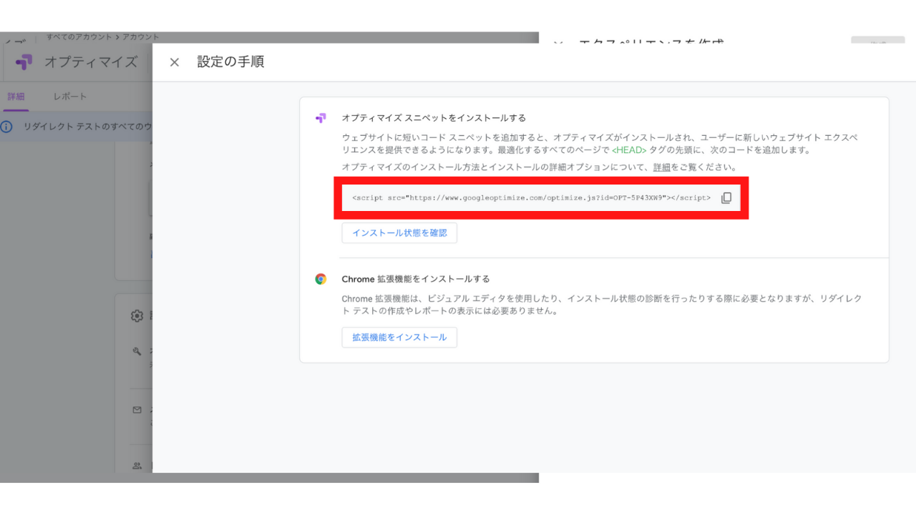Click the wrench icon in background card
Image resolution: width=916 pixels, height=515 pixels.
[137, 351]
